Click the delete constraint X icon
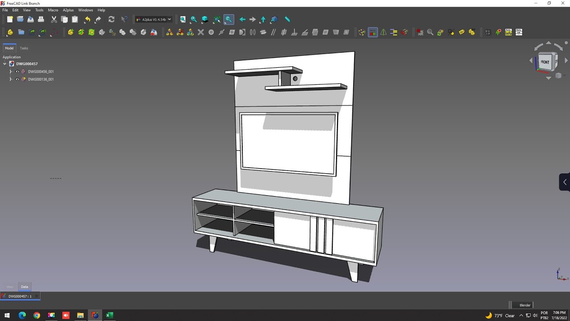The width and height of the screenshot is (570, 321). [x=200, y=32]
